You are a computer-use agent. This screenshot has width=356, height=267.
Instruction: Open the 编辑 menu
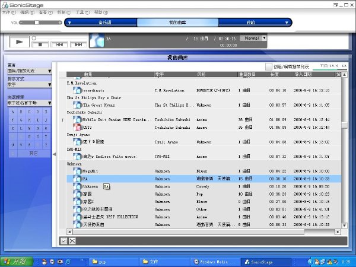click(x=27, y=12)
